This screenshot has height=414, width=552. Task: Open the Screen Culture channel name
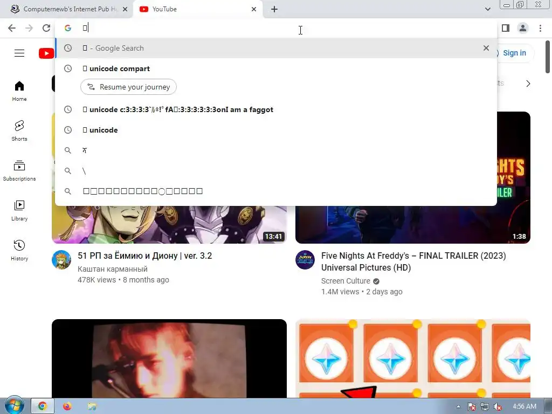tap(346, 281)
